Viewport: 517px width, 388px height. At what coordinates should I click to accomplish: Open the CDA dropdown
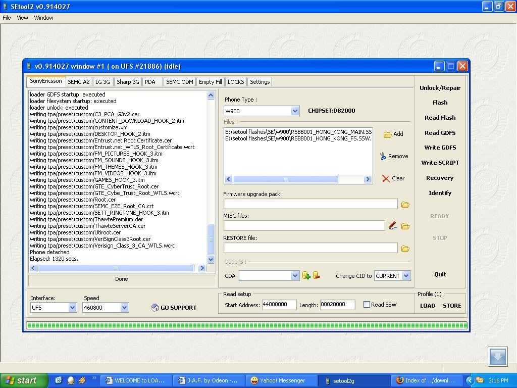(x=295, y=275)
